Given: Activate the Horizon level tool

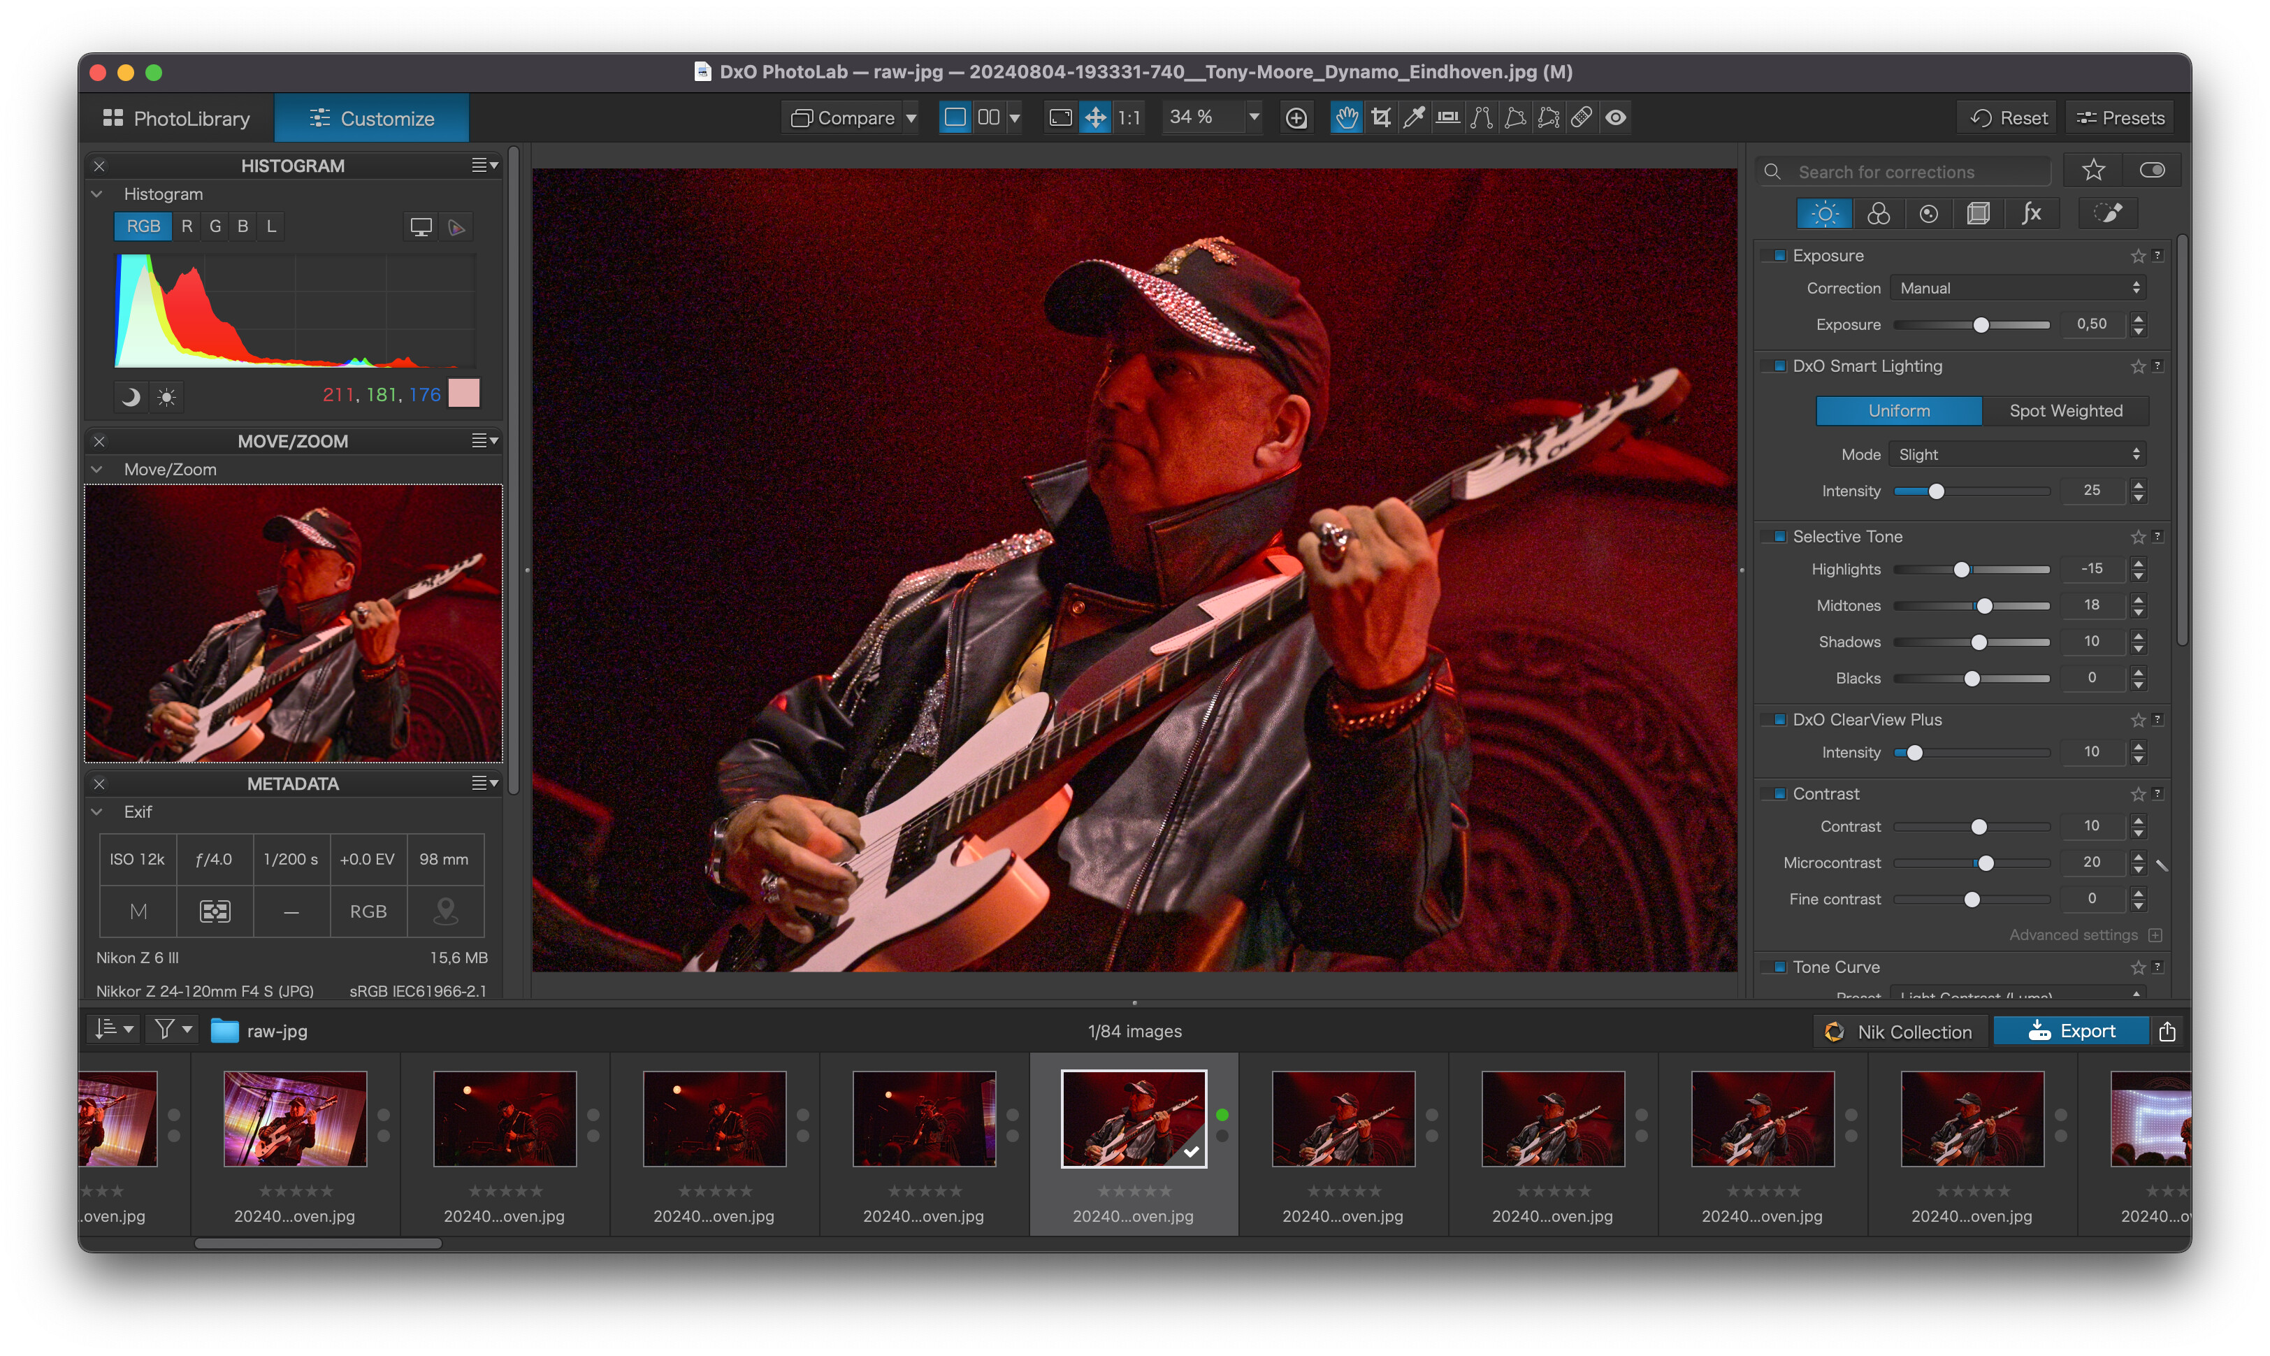Looking at the screenshot, I should point(1448,118).
